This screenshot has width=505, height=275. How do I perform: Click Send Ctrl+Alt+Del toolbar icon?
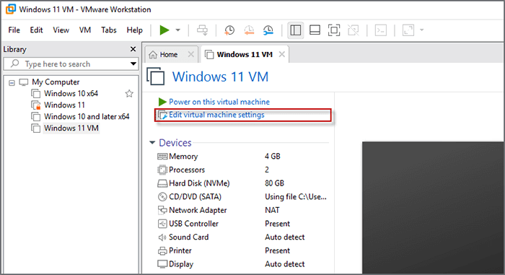tap(202, 30)
